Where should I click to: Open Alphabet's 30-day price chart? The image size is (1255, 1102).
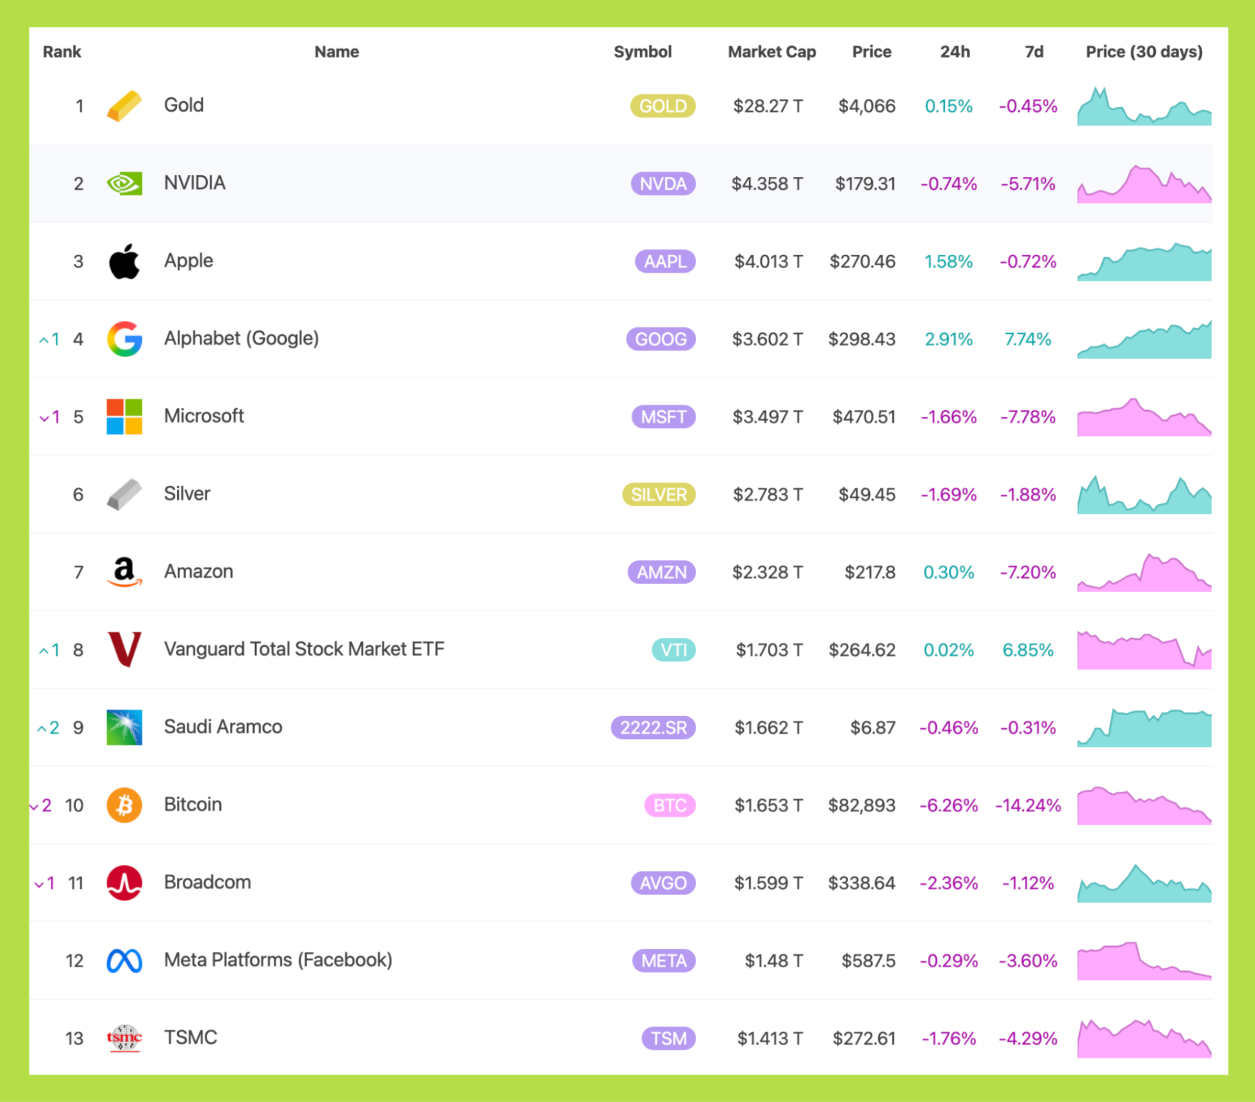[1144, 342]
